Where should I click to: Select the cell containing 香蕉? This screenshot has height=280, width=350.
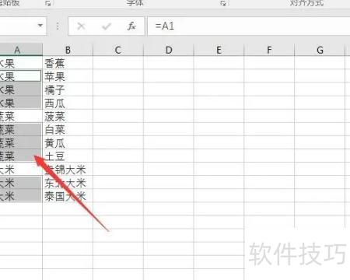68,63
